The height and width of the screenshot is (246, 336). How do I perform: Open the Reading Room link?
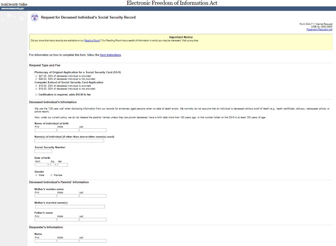point(92,41)
